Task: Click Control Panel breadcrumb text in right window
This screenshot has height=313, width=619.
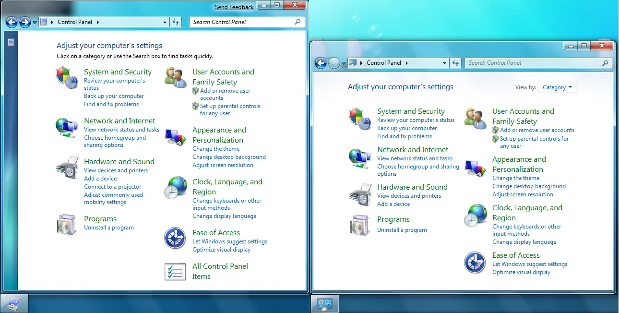Action: pos(384,63)
